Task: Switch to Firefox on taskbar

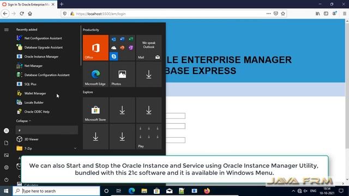Action: [x=207, y=191]
